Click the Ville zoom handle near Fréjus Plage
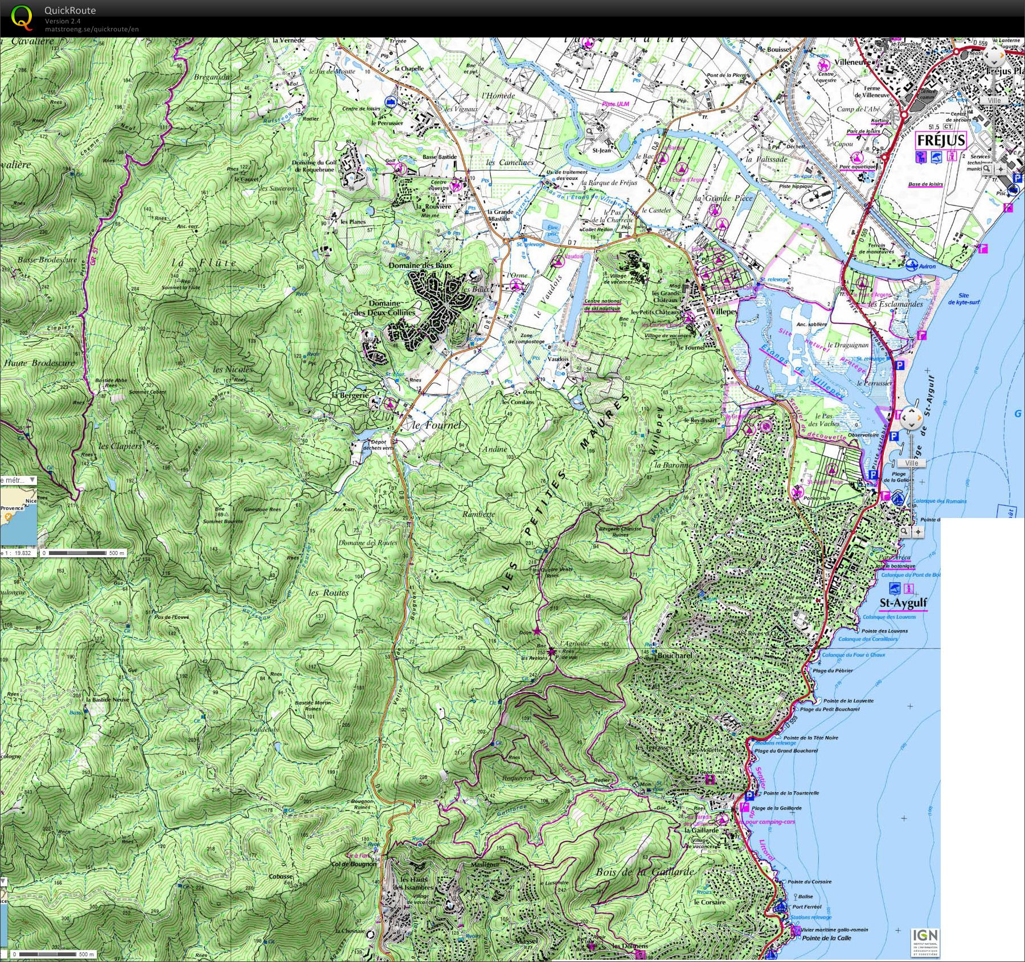This screenshot has width=1025, height=962. [994, 101]
